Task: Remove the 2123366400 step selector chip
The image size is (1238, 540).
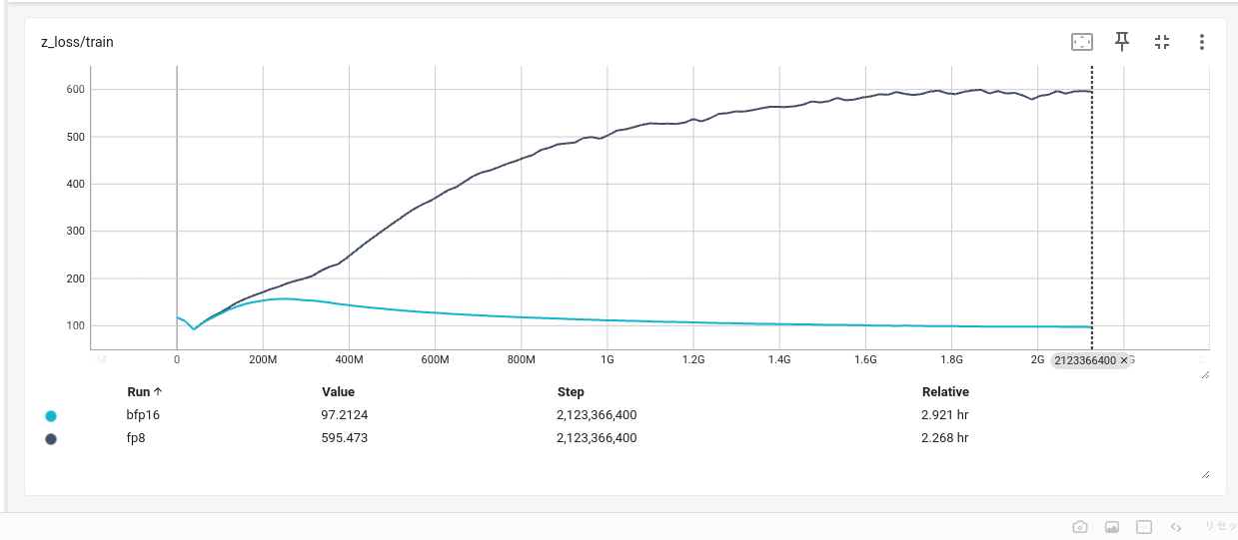Action: [x=1124, y=360]
